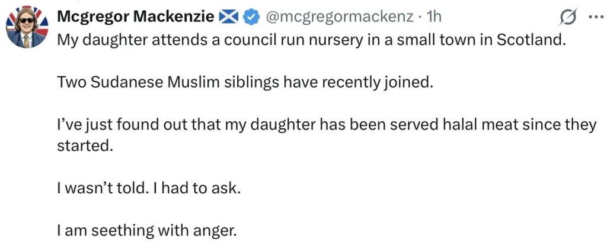Click the line "I am seething with anger."
607x249 pixels.
(147, 228)
